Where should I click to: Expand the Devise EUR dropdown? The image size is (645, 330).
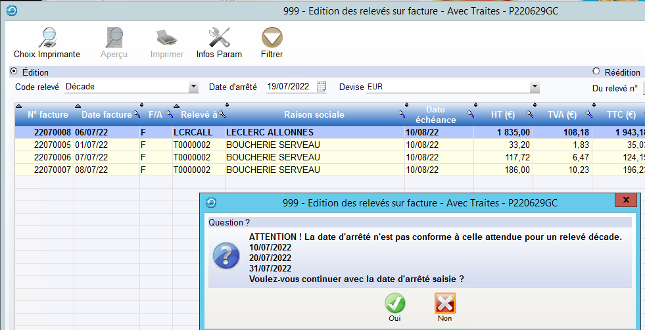(535, 87)
